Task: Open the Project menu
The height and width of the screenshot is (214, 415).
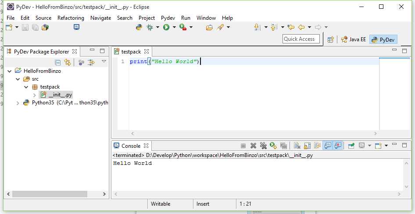Action: pyautogui.click(x=147, y=18)
